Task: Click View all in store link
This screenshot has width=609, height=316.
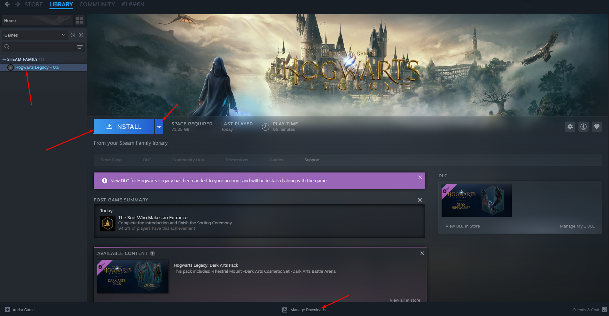Action: click(405, 300)
